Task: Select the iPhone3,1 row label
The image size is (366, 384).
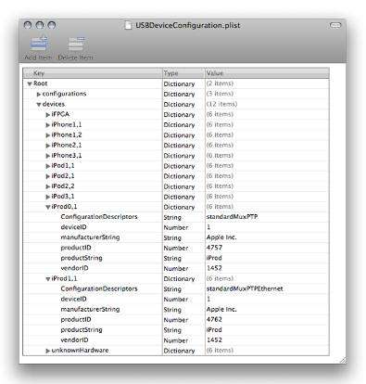Action: tap(67, 156)
